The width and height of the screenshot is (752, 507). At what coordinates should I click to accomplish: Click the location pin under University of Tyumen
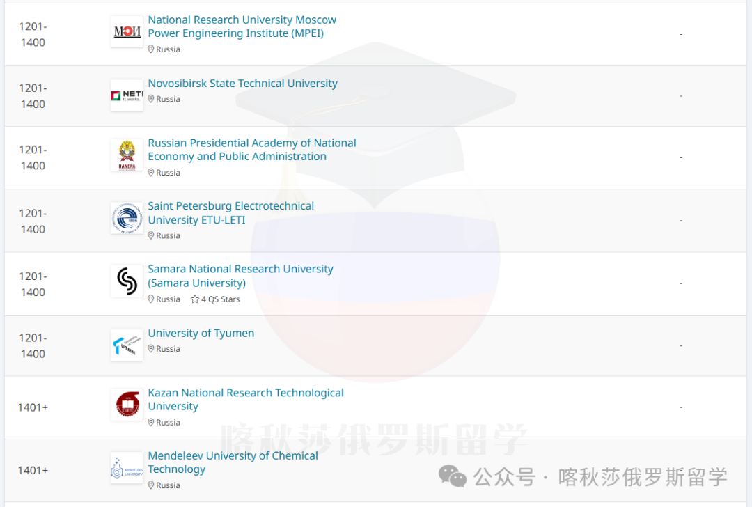[x=150, y=349]
